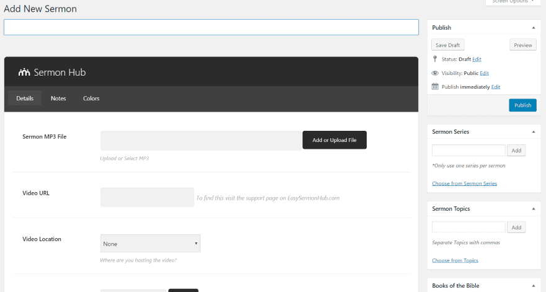This screenshot has width=546, height=292.
Task: Open Choose from Topics link
Action: pos(455,260)
